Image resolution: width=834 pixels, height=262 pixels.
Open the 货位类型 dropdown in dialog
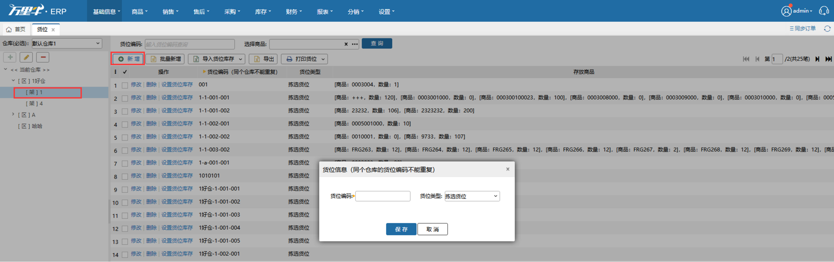pyautogui.click(x=472, y=196)
